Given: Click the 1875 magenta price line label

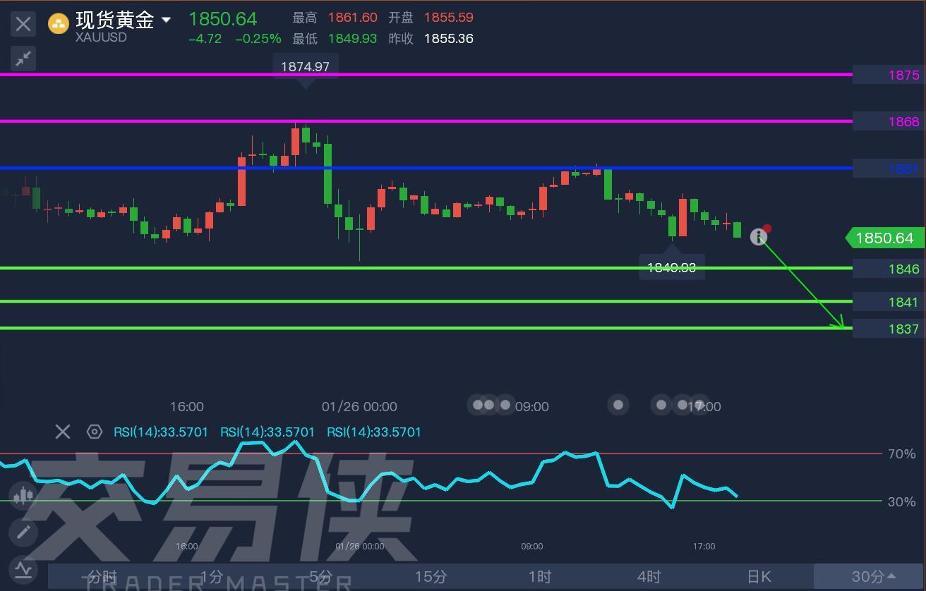Looking at the screenshot, I should [x=889, y=75].
